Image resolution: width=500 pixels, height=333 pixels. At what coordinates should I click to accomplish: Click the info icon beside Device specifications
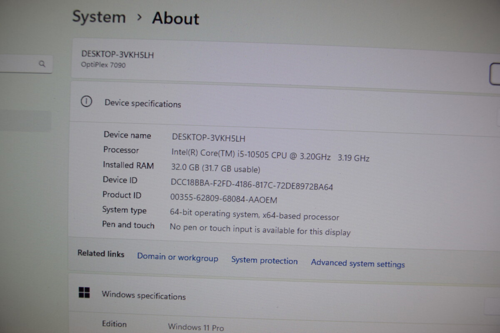click(x=86, y=102)
